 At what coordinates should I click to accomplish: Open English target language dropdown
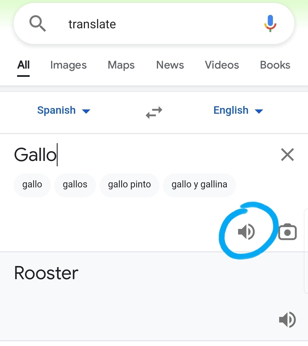pos(238,110)
